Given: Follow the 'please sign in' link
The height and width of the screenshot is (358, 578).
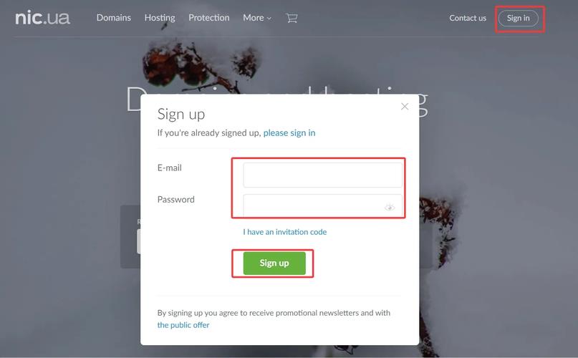Looking at the screenshot, I should coord(289,132).
